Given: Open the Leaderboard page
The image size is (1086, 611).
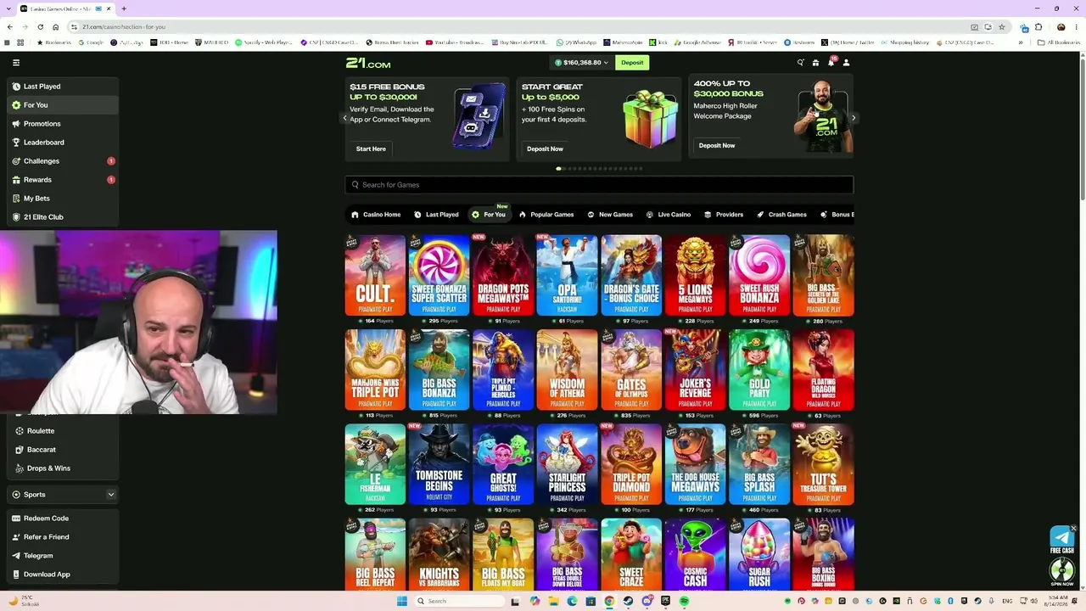Looking at the screenshot, I should point(63,143).
